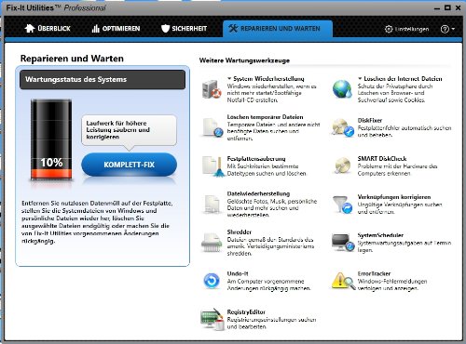Open the RegistryEditor tool
The height and width of the screenshot is (344, 466).
(x=246, y=312)
